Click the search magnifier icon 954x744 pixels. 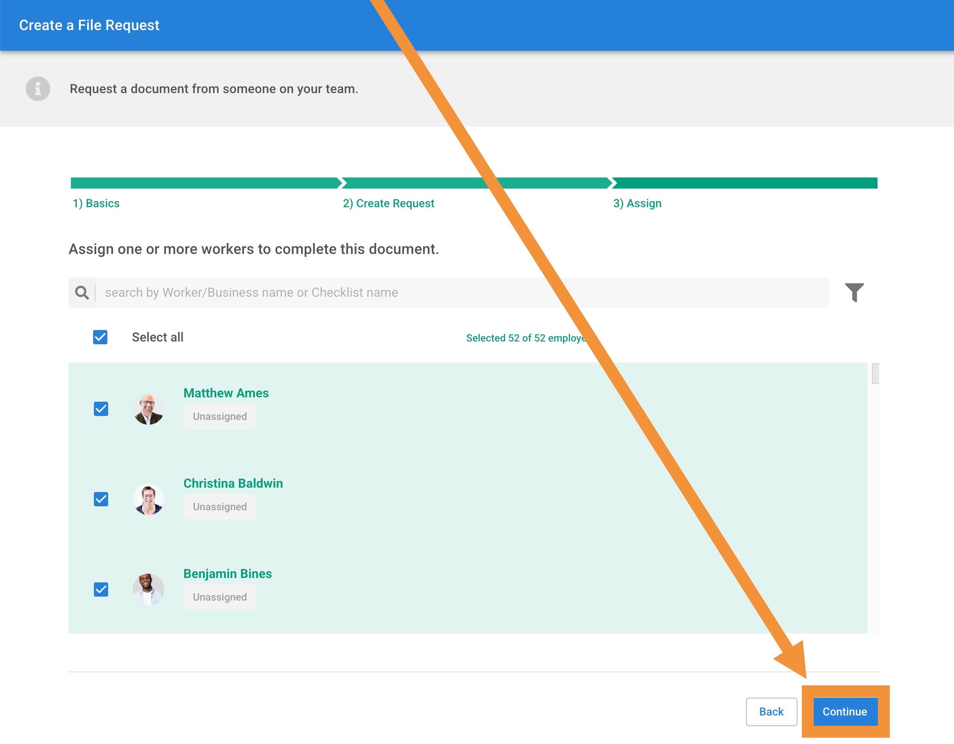tap(82, 292)
